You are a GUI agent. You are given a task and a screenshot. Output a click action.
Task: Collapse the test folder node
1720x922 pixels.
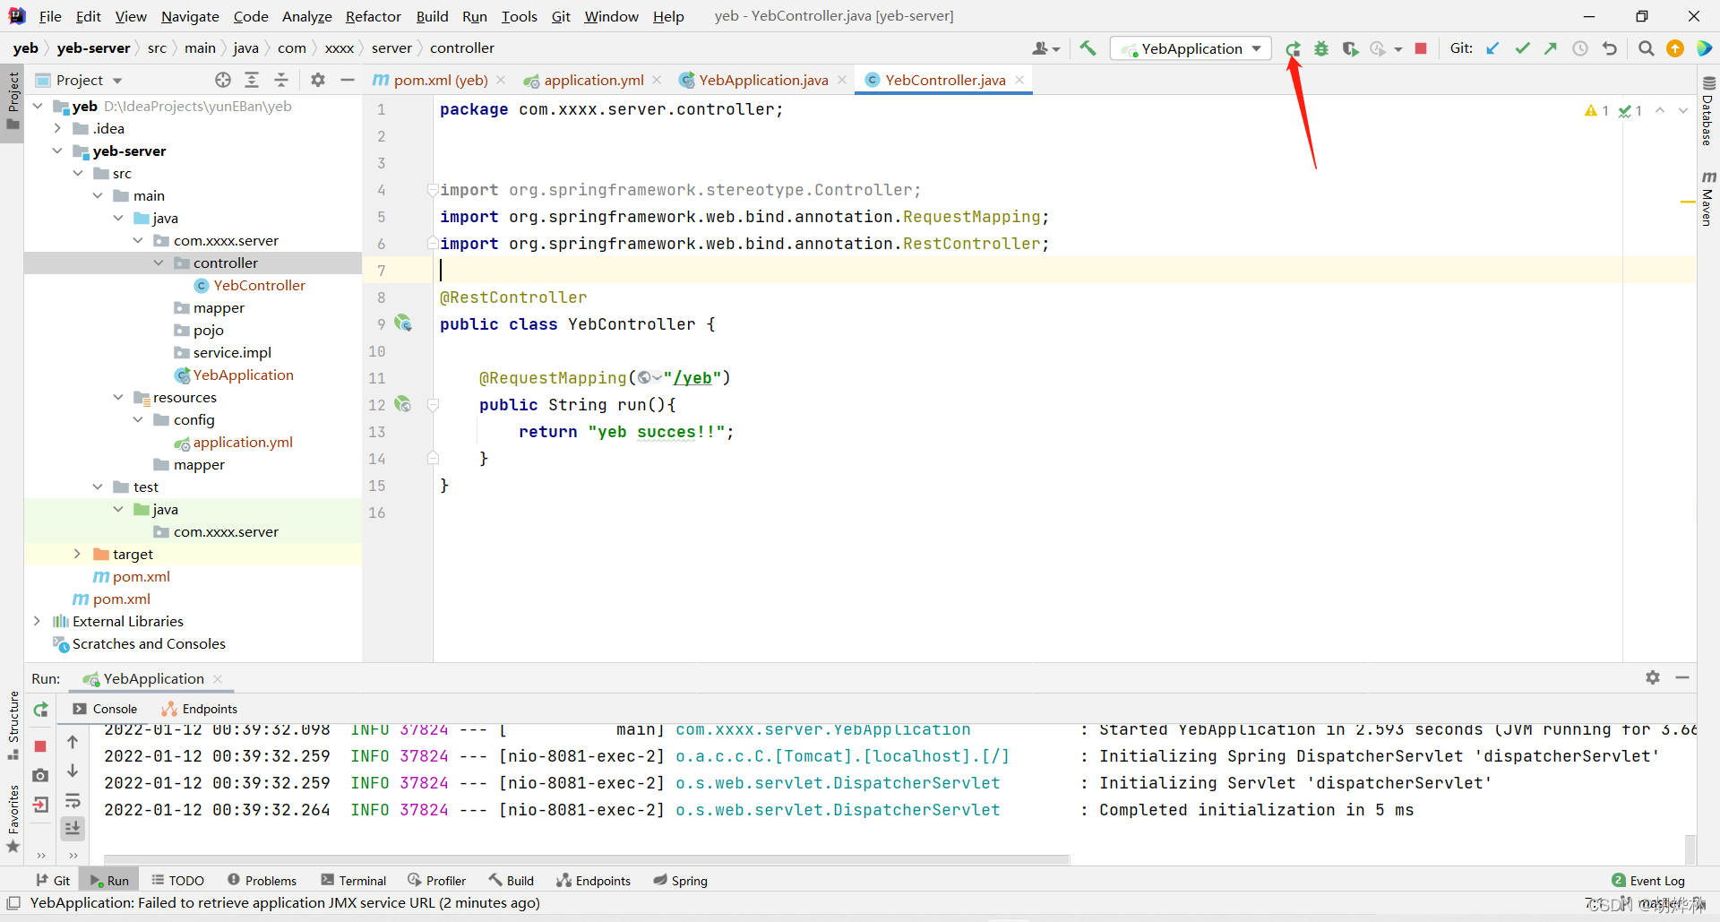pyautogui.click(x=98, y=487)
